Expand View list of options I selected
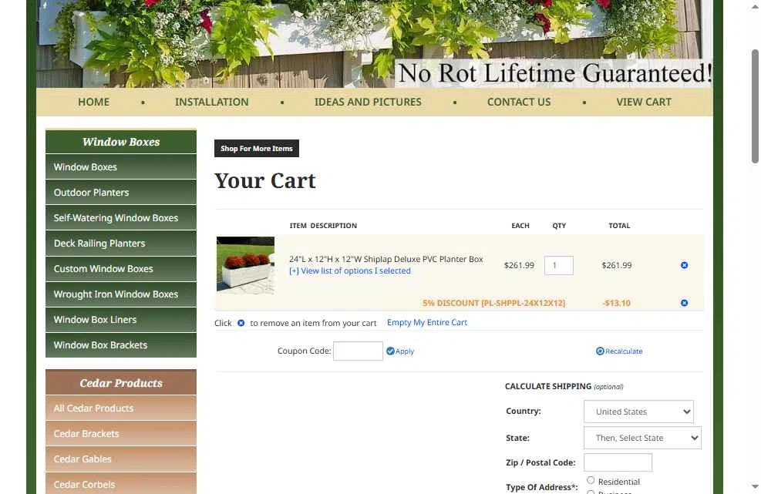761x494 pixels. click(350, 271)
